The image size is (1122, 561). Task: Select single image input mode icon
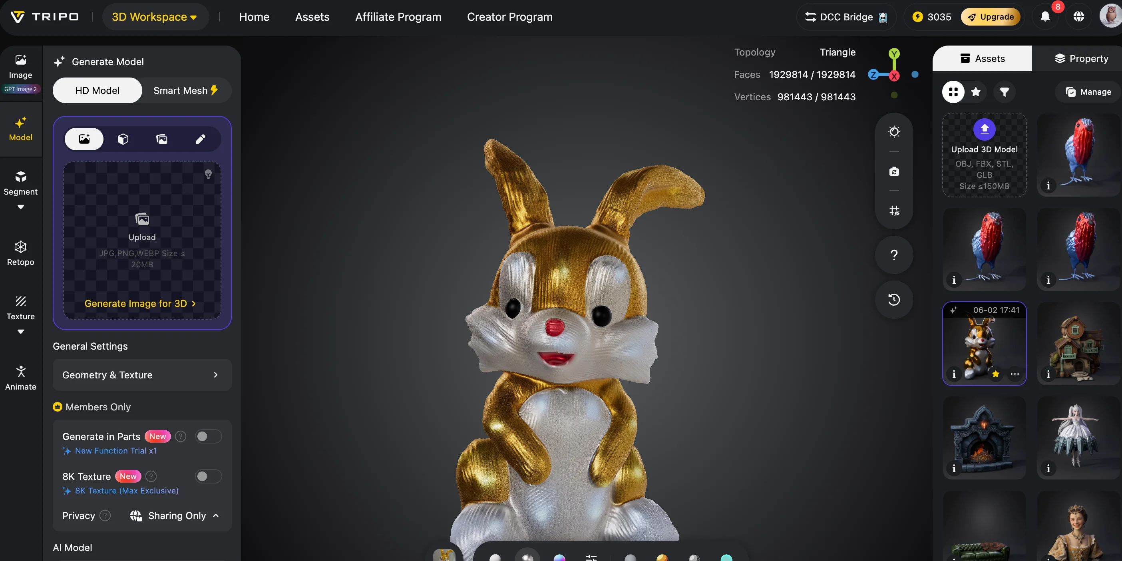pyautogui.click(x=84, y=139)
